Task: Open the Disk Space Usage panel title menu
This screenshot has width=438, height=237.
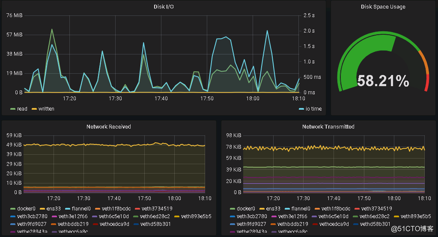Action: coord(383,7)
